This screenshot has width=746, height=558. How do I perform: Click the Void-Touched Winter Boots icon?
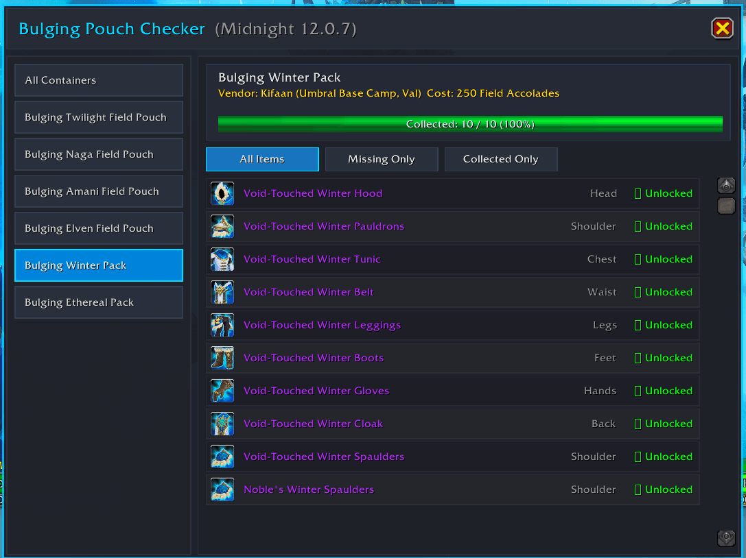[x=222, y=358]
